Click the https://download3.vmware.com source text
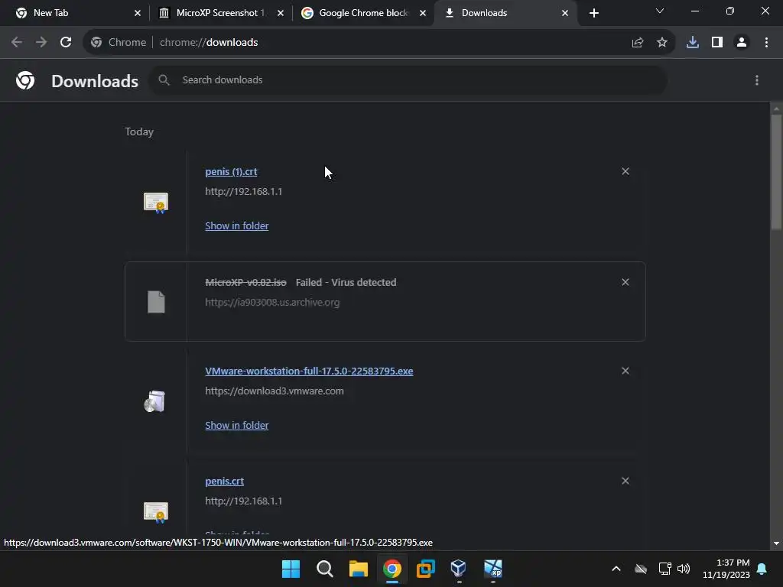This screenshot has height=587, width=783. coord(275,391)
